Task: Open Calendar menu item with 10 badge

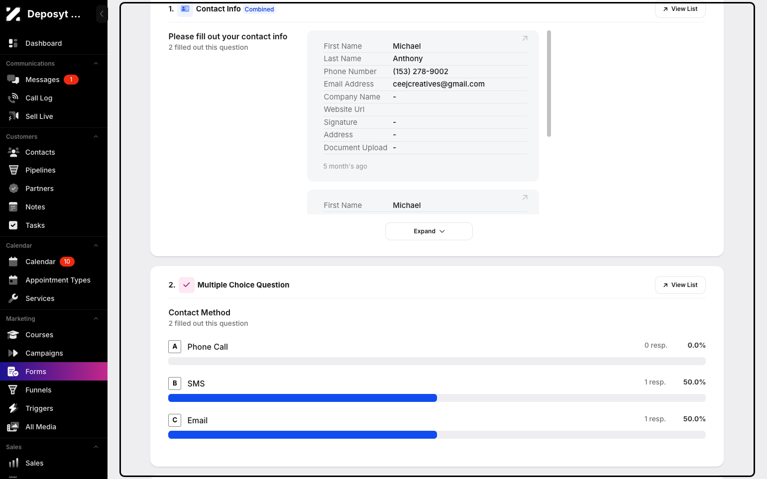Action: coord(54,262)
